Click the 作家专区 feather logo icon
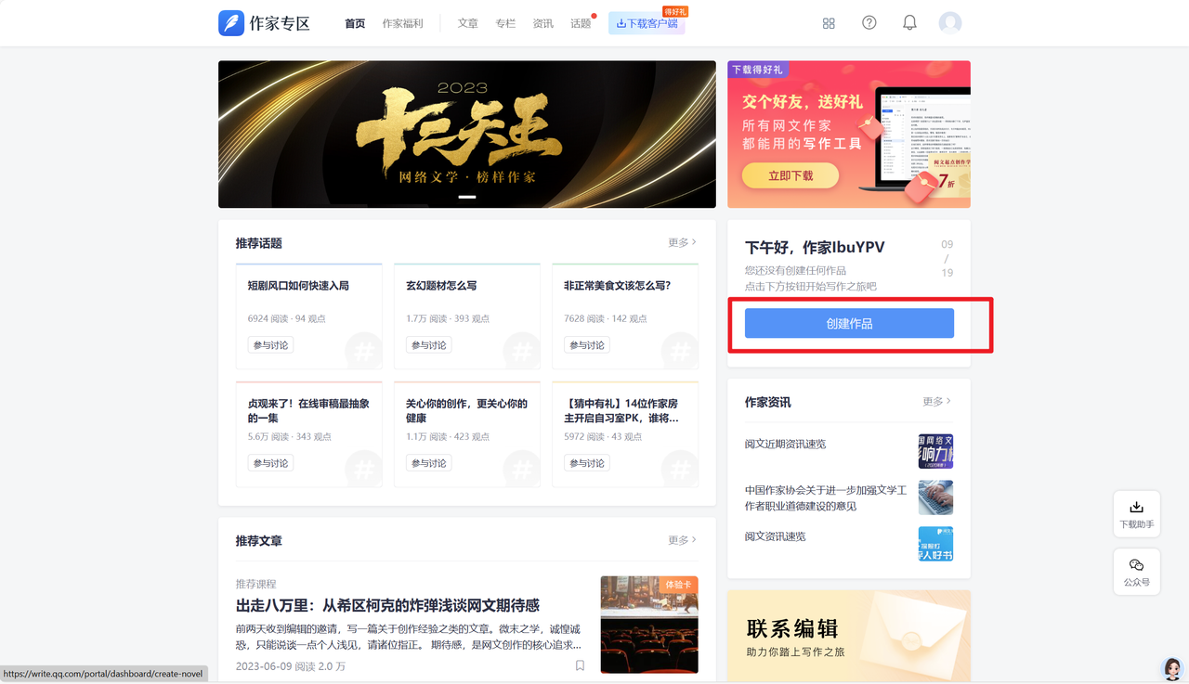Screen dimensions: 1189x684 click(231, 23)
